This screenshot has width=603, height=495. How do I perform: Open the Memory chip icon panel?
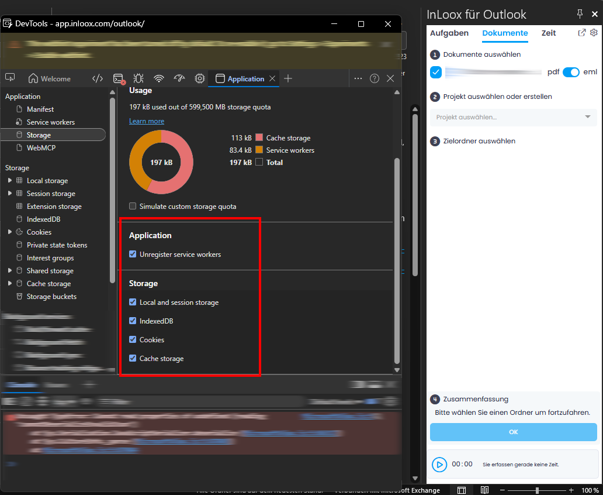[x=200, y=78]
